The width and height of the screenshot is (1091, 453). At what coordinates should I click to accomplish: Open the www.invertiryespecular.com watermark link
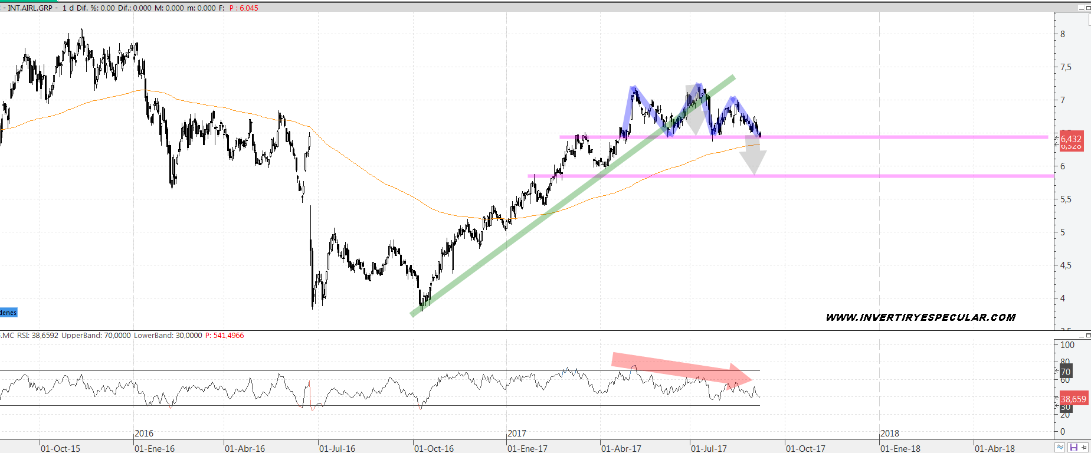coord(920,317)
